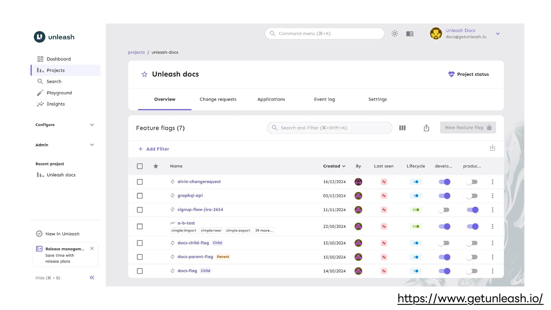This screenshot has width=551, height=310.
Task: Click the New feature flag button
Action: 468,128
